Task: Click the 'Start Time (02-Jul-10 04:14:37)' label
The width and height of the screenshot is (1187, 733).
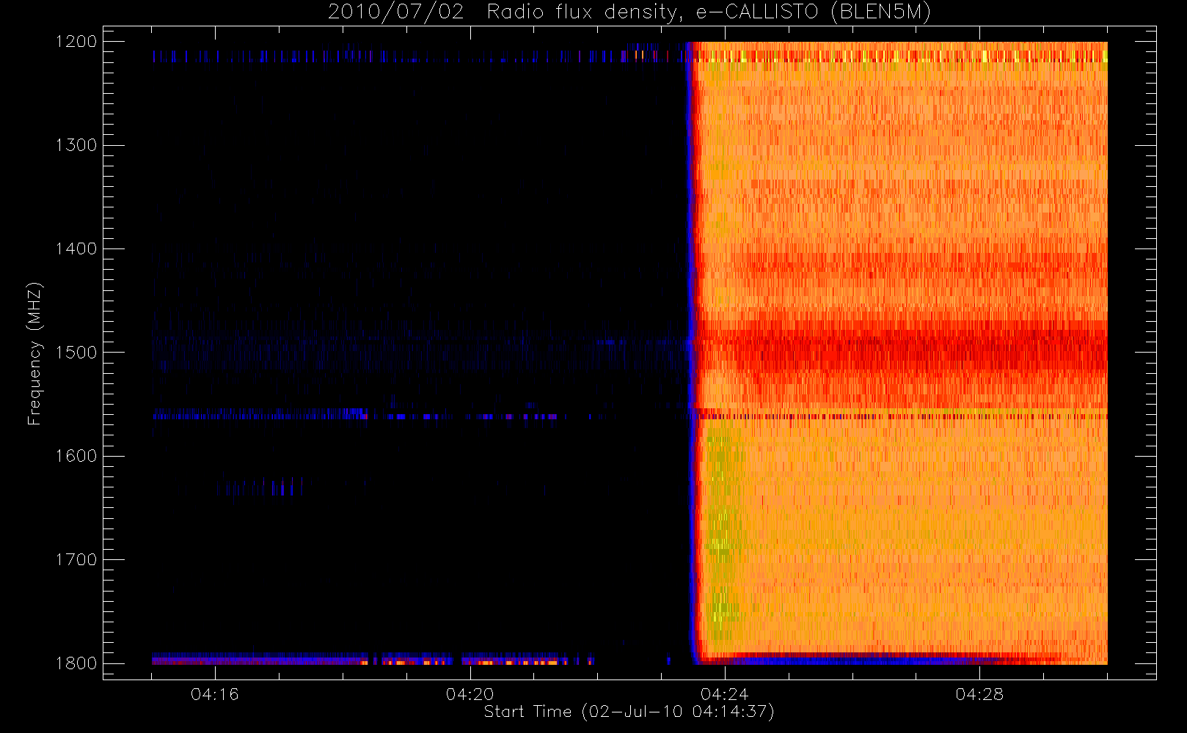Action: (629, 712)
